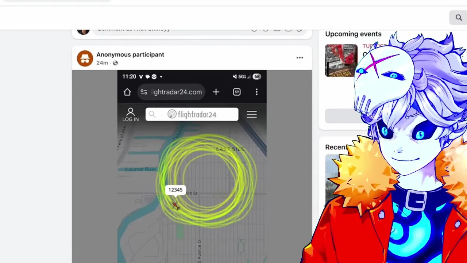The image size is (467, 263).
Task: Click the 12345 flight label bubble
Action: click(175, 190)
